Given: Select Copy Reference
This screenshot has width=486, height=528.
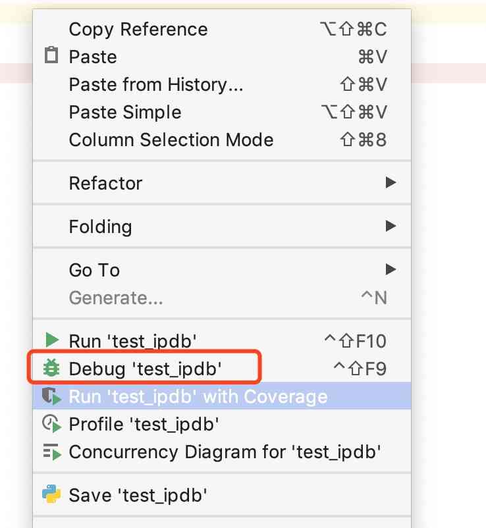Looking at the screenshot, I should (138, 29).
